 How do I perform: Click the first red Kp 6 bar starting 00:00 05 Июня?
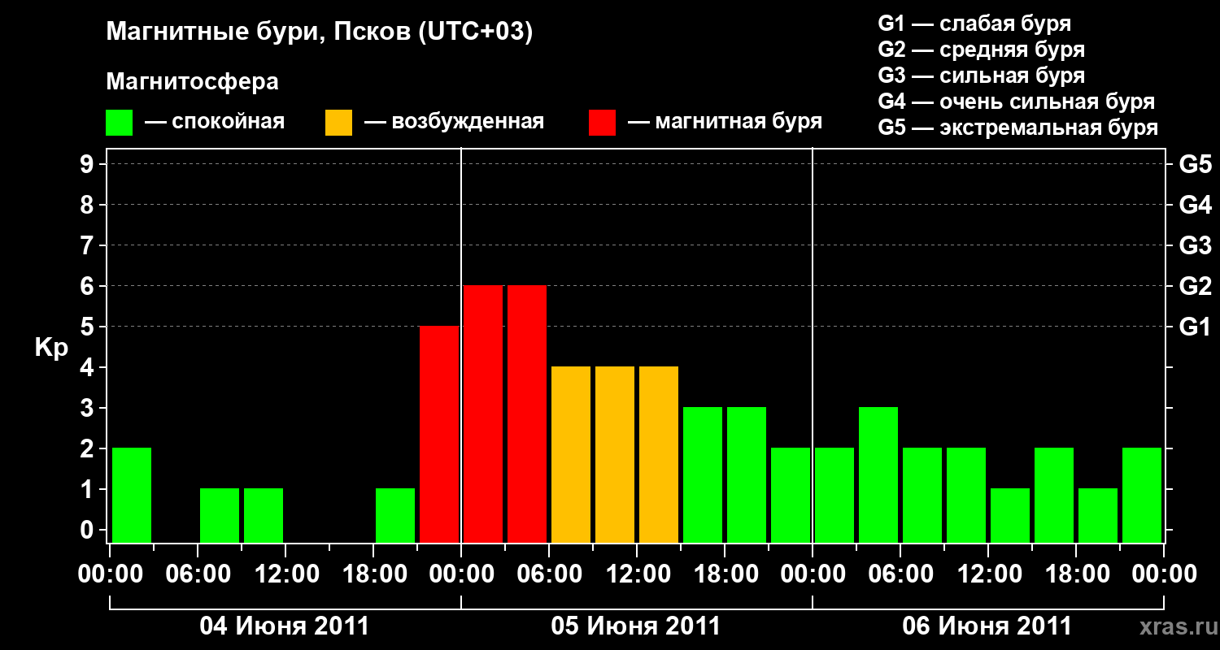coord(483,414)
